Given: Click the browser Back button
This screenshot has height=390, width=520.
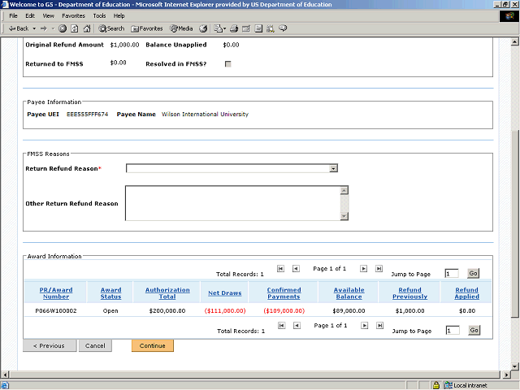Looking at the screenshot, I should (x=18, y=28).
